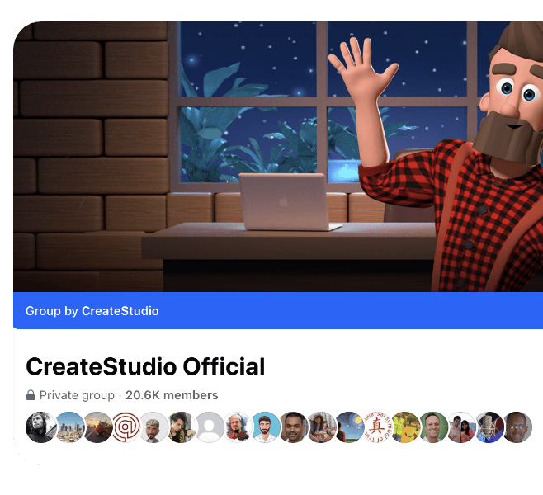
Task: Select the 3D cartoon character member avatar
Action: (154, 427)
